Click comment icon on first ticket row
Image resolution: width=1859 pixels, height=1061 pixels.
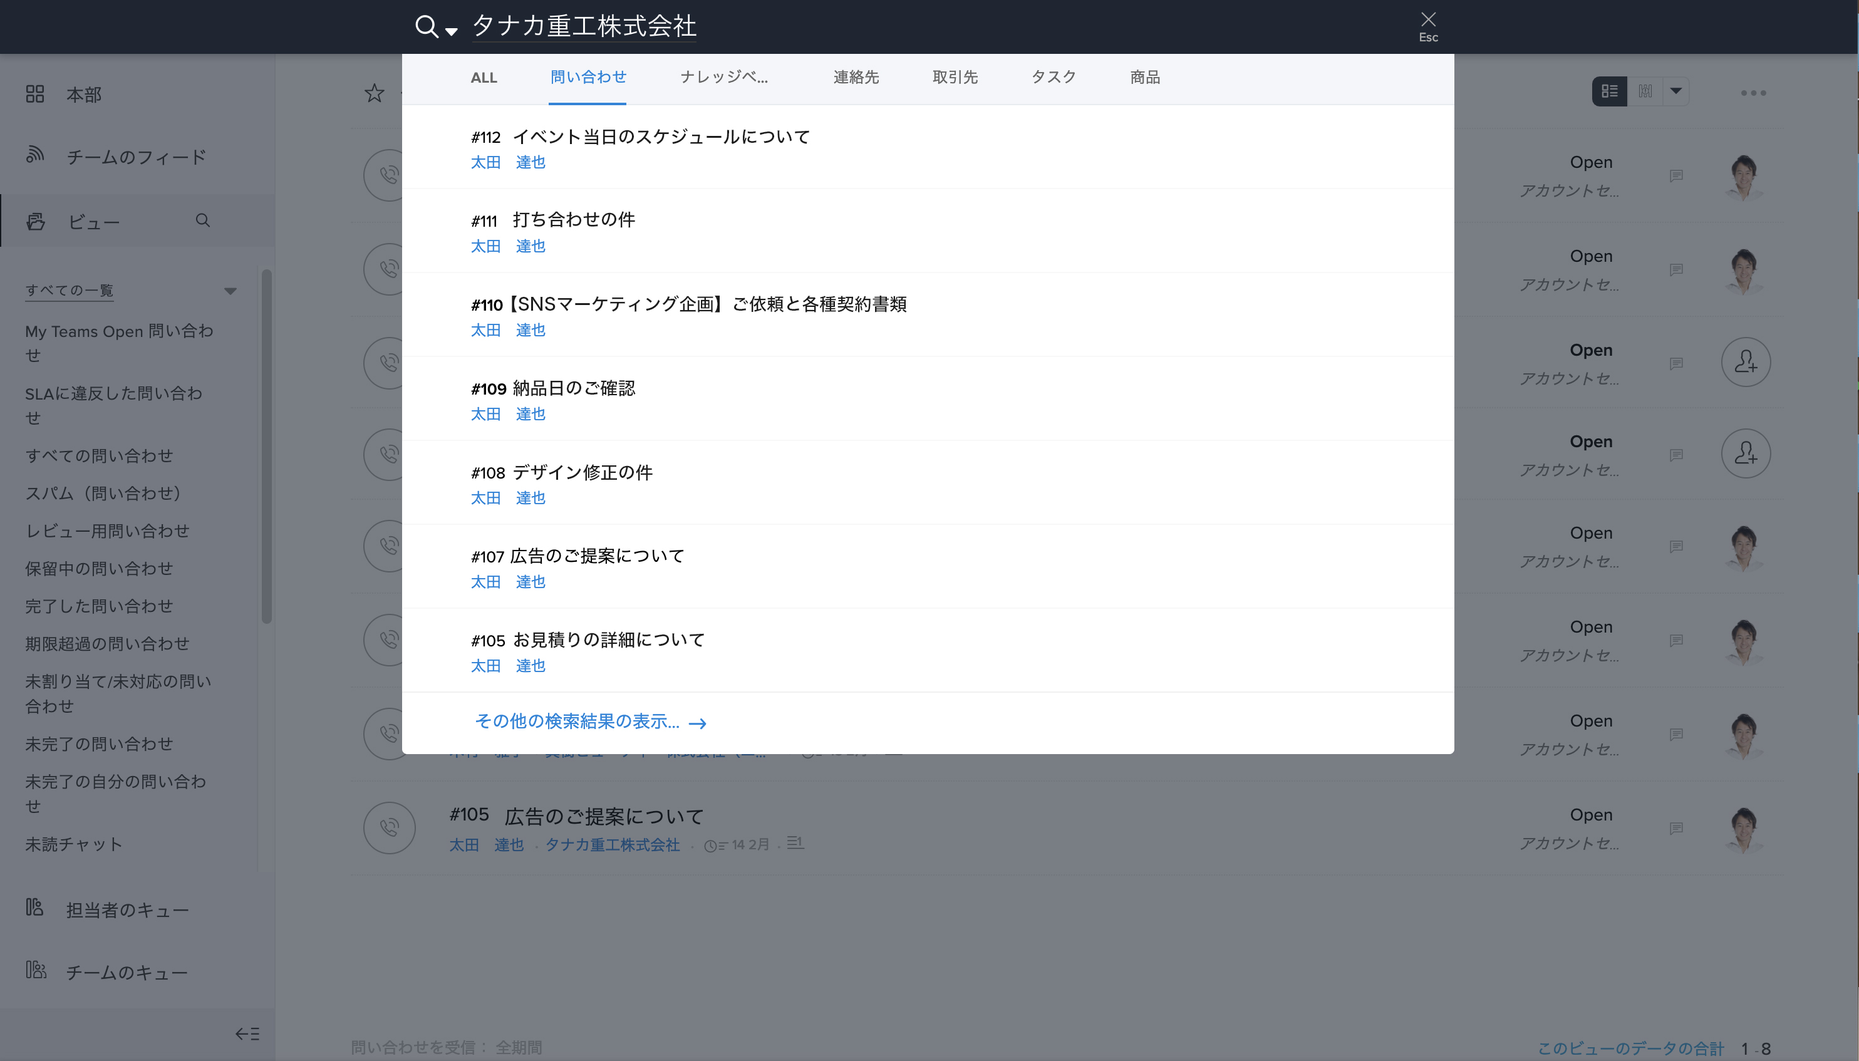pos(1676,175)
